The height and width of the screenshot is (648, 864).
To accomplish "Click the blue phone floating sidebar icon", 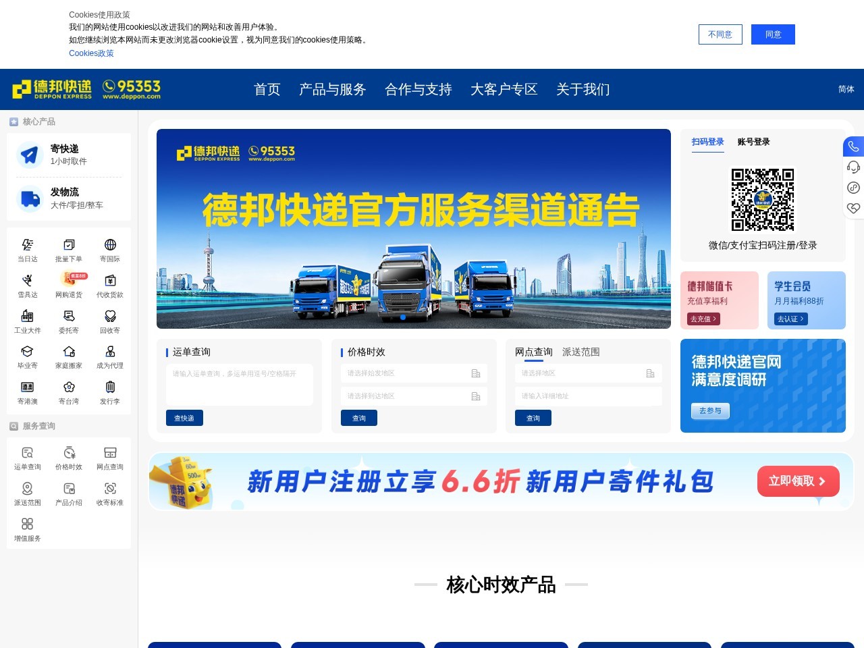I will point(854,146).
